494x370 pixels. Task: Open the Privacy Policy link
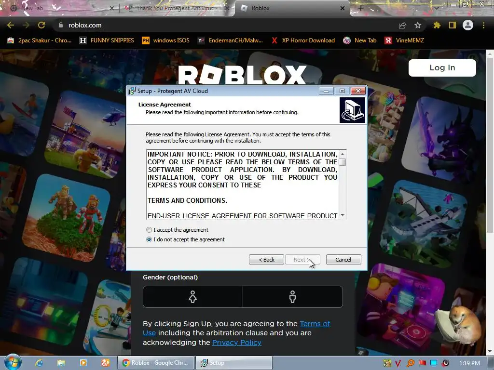pos(236,343)
